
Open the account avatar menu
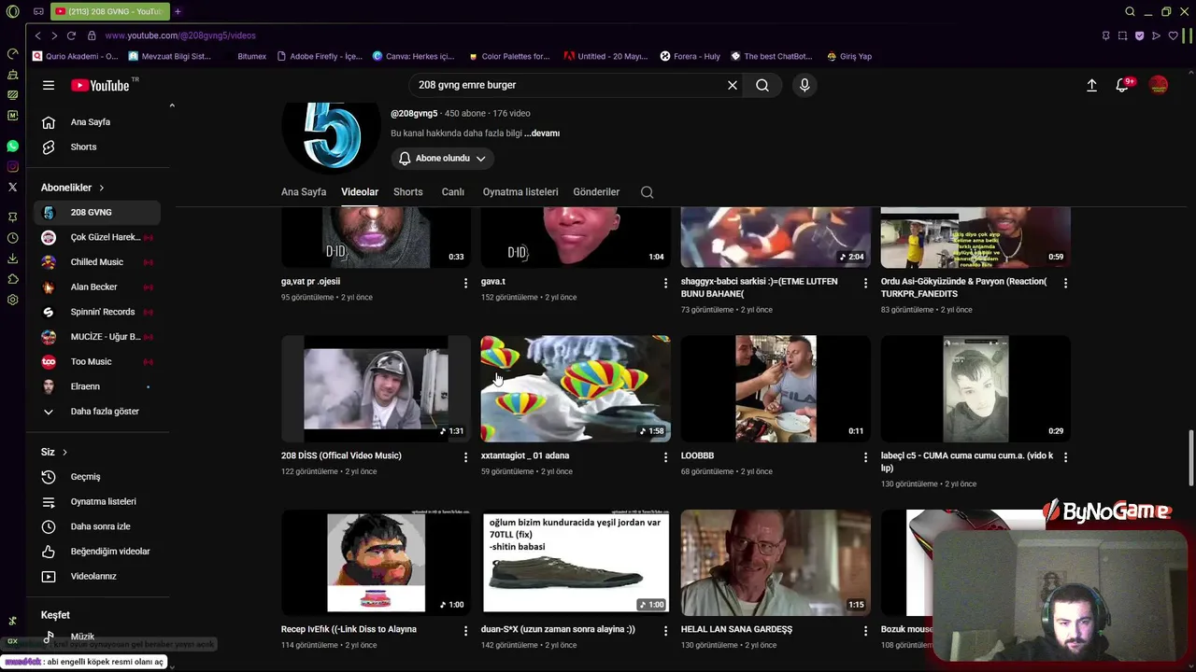1159,85
